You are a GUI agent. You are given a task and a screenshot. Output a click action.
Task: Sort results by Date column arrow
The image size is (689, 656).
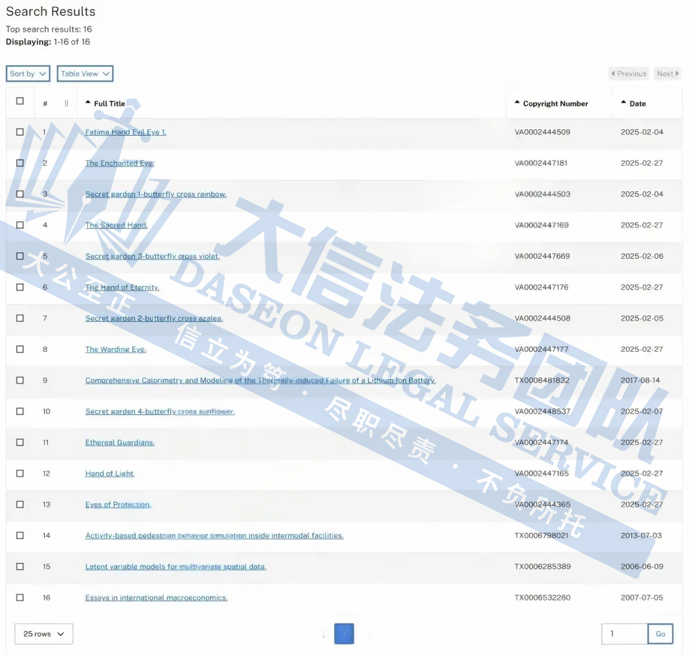623,103
